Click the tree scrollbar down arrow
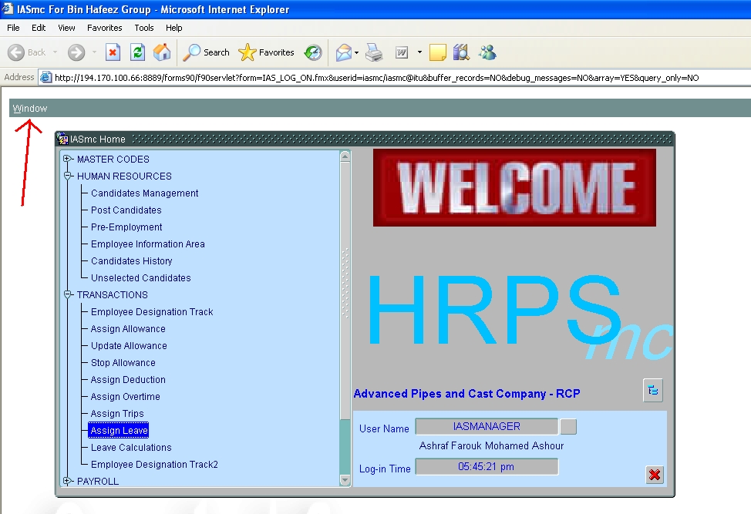751x514 pixels. click(x=345, y=480)
